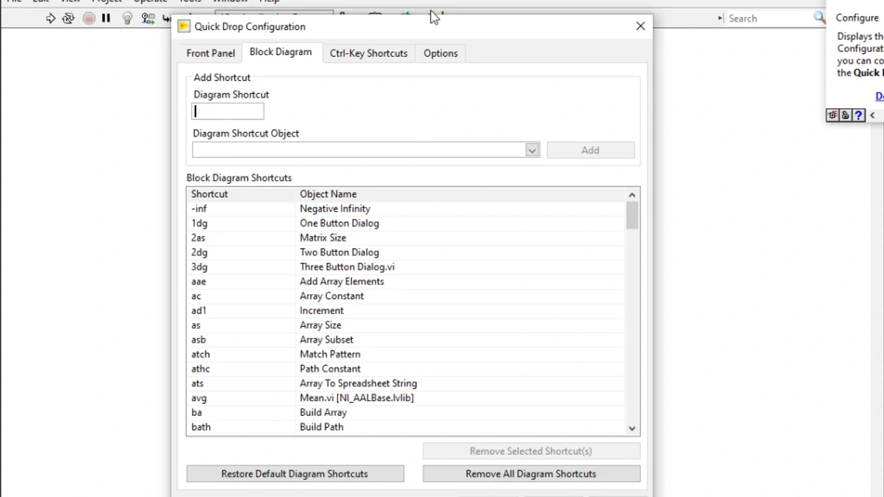This screenshot has width=884, height=497.
Task: Select the Block Diagram tab
Action: coord(280,52)
